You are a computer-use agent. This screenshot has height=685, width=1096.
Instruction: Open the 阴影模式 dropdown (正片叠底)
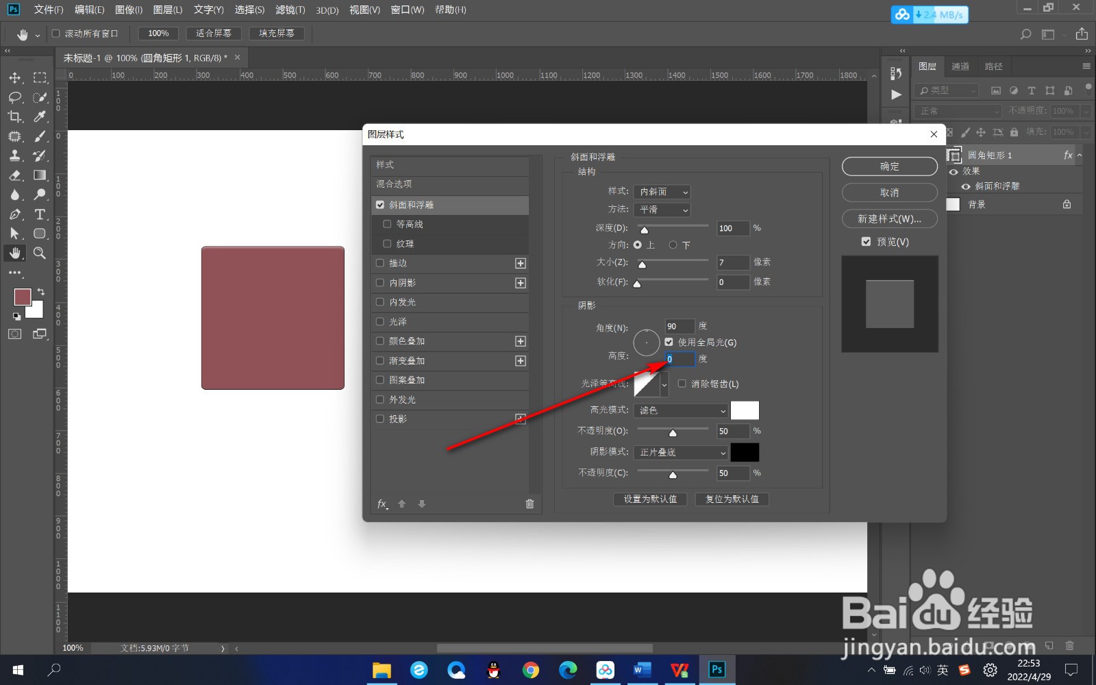point(681,452)
